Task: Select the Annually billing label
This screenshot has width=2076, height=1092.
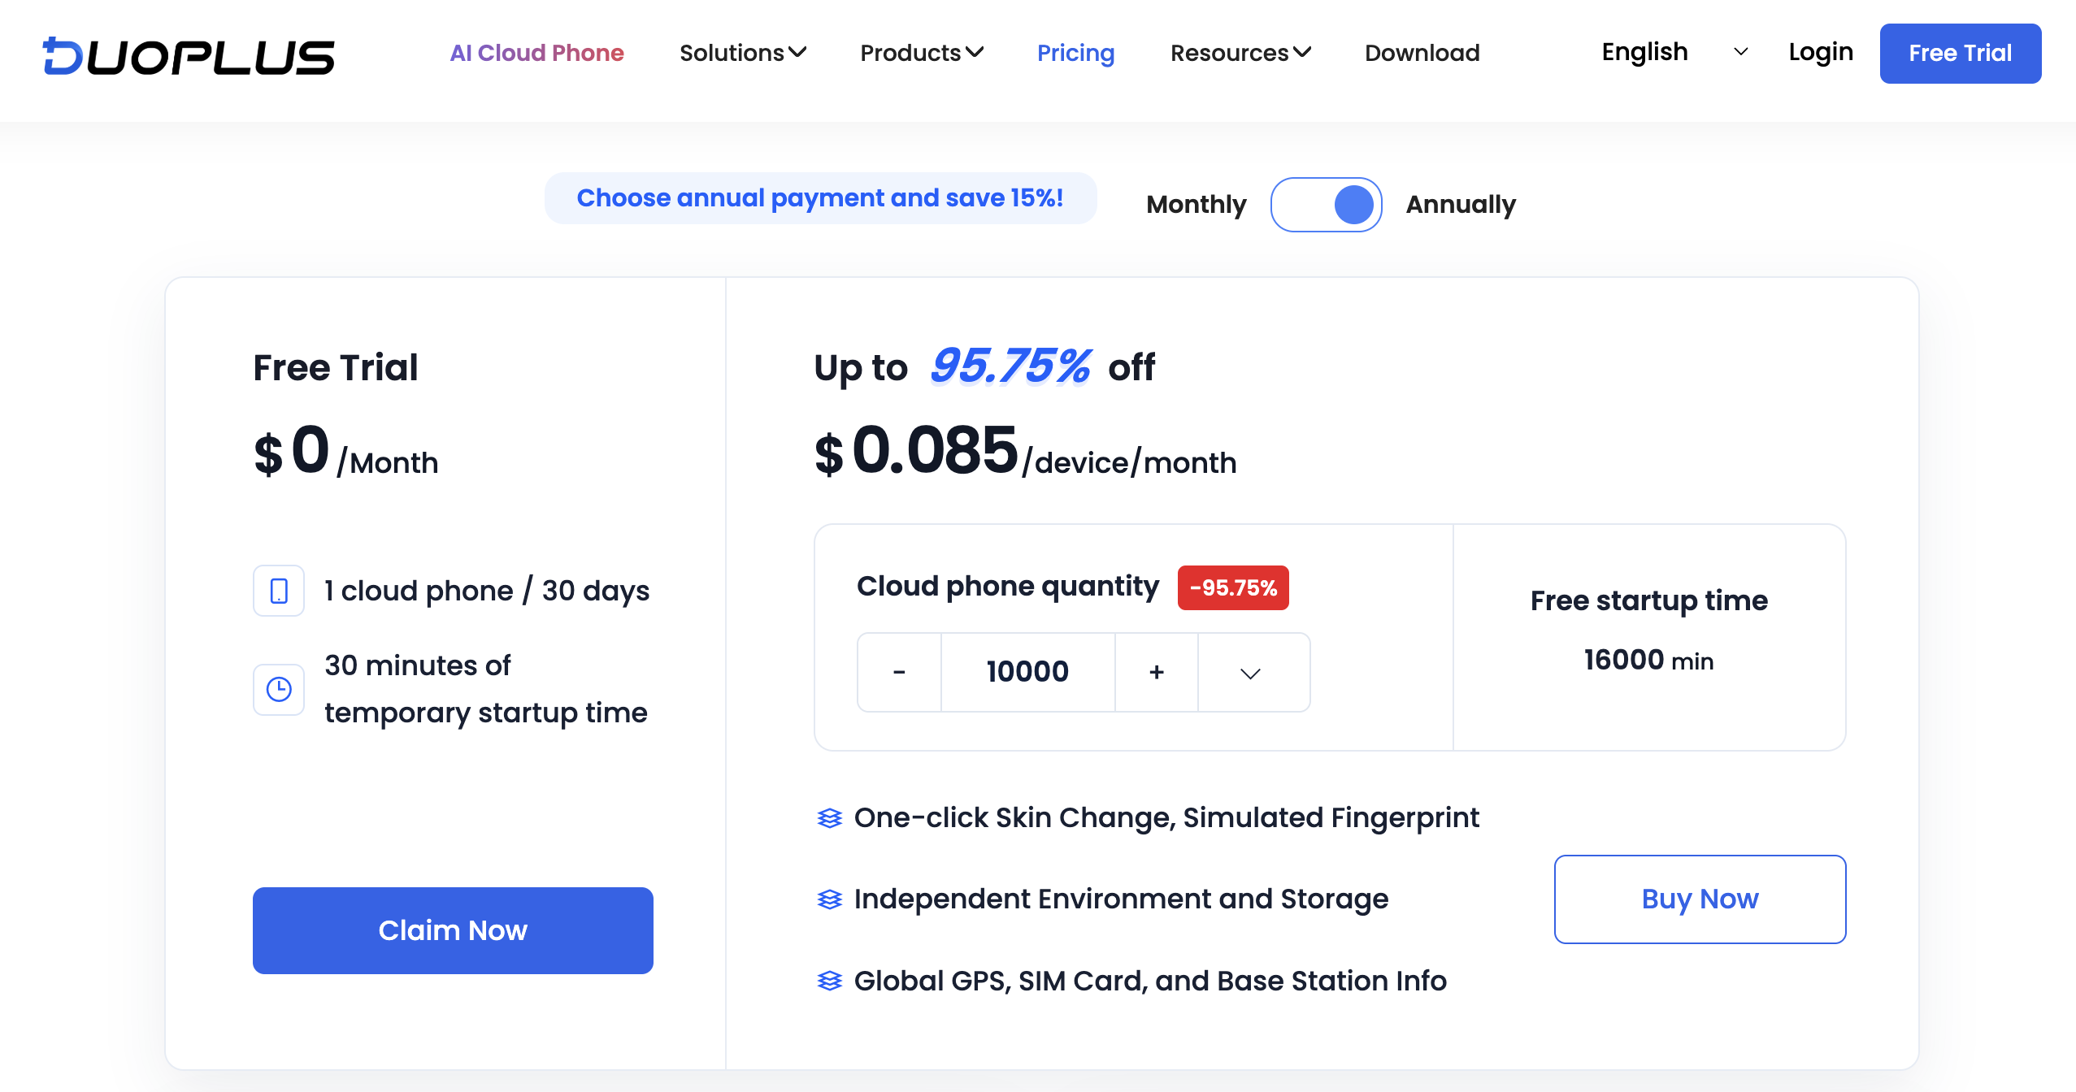Action: (1461, 205)
